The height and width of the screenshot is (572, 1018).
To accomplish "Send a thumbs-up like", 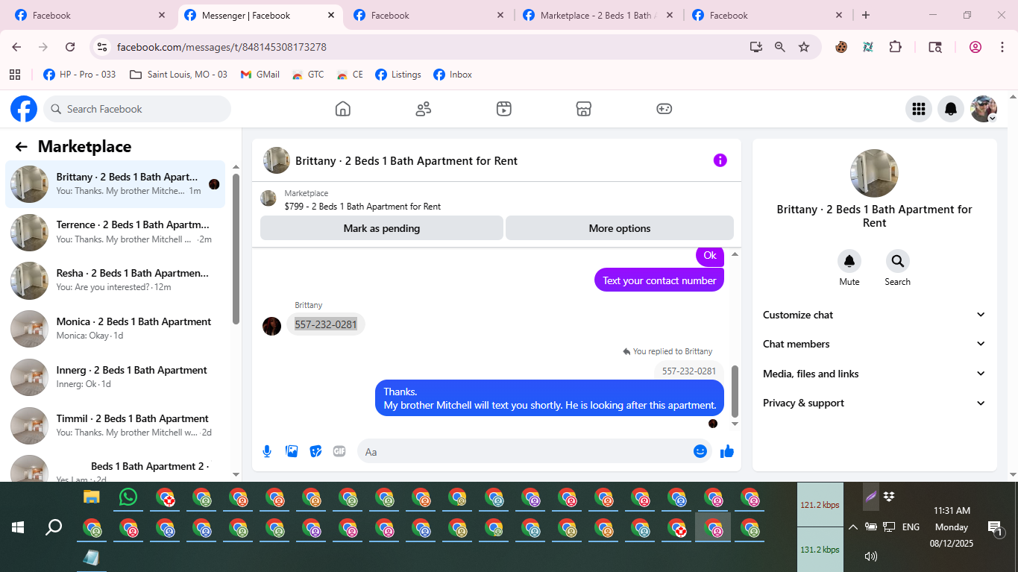I will (x=727, y=451).
